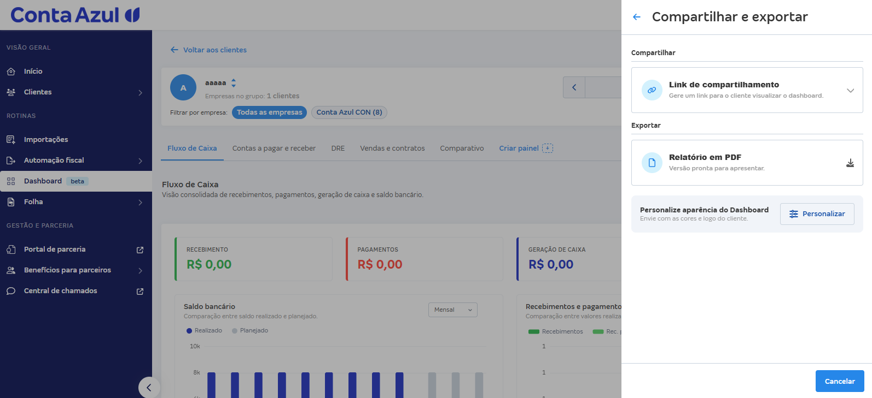Click the 'Saldo bancário' chart title
Viewport: 872px width, 398px height.
tap(210, 307)
